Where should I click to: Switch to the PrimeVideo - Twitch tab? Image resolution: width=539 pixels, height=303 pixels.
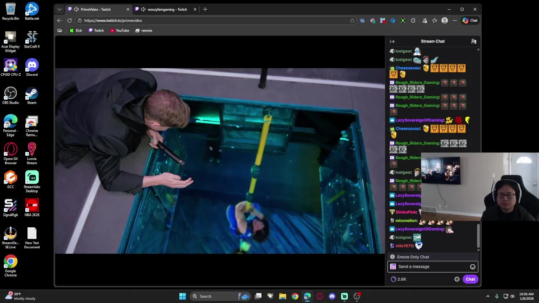tap(98, 9)
